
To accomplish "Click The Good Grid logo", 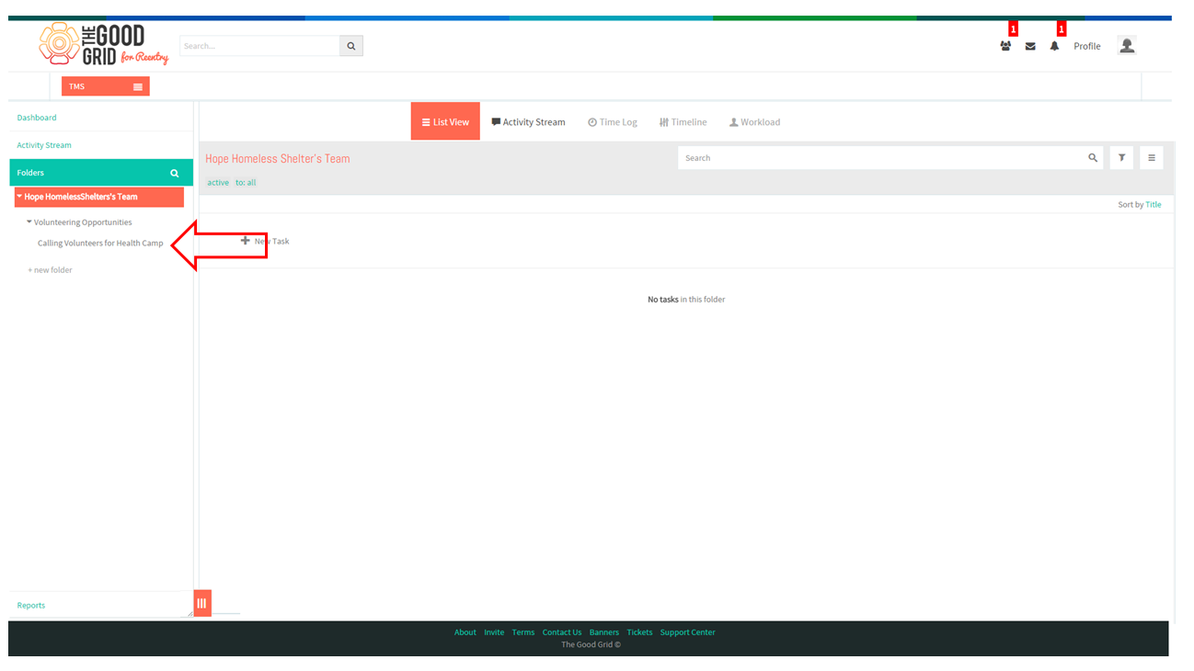I will (x=104, y=44).
